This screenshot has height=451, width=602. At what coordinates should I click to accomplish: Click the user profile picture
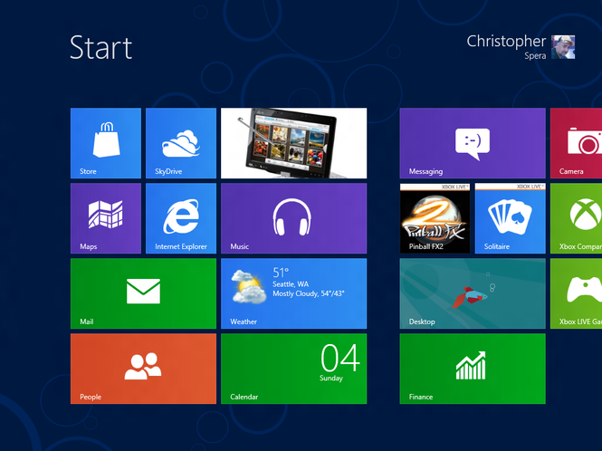[563, 47]
